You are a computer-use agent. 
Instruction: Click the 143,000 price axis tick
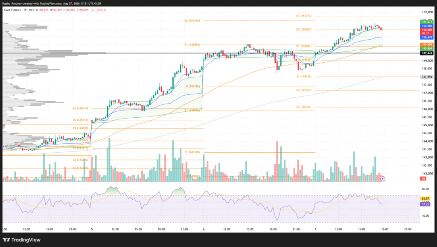coord(428,157)
